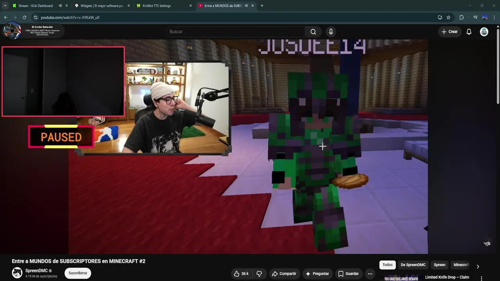This screenshot has width=500, height=281.
Task: Open more actions three-dot button
Action: (x=370, y=274)
